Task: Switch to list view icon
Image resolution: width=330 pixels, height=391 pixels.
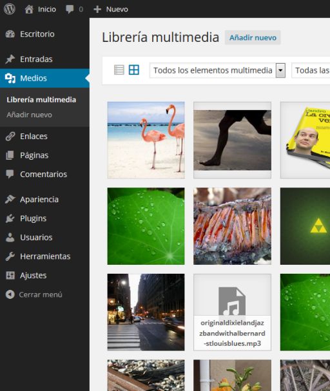Action: [x=119, y=70]
